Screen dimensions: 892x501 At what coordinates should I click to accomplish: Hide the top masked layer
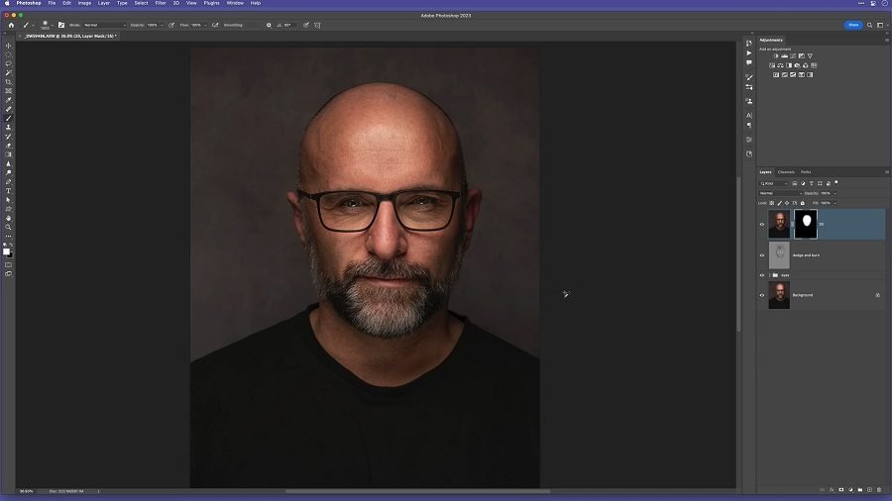click(762, 225)
